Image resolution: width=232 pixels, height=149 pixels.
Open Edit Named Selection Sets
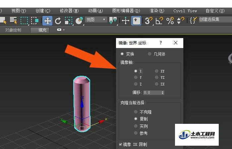click(193, 21)
